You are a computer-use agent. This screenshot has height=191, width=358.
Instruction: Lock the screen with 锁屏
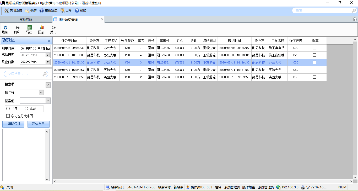[x=31, y=10]
